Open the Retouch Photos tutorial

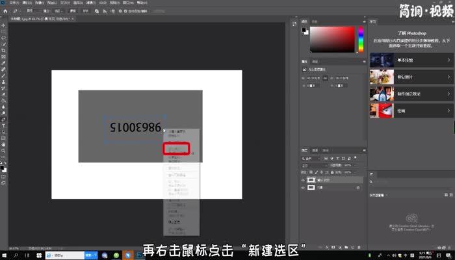tap(409, 77)
